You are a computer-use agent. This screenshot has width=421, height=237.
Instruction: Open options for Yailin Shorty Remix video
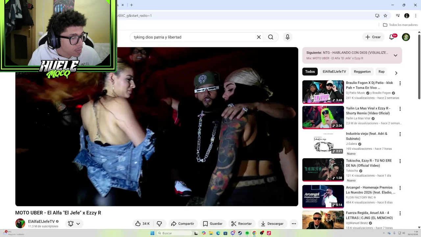point(400,109)
